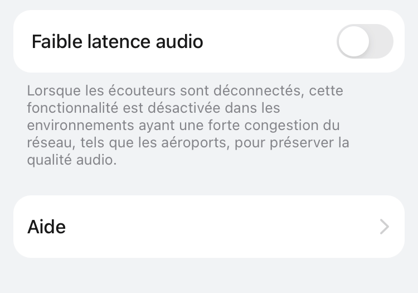The width and height of the screenshot is (418, 293).
Task: Click the "Faible latence audio" label
Action: tap(117, 41)
